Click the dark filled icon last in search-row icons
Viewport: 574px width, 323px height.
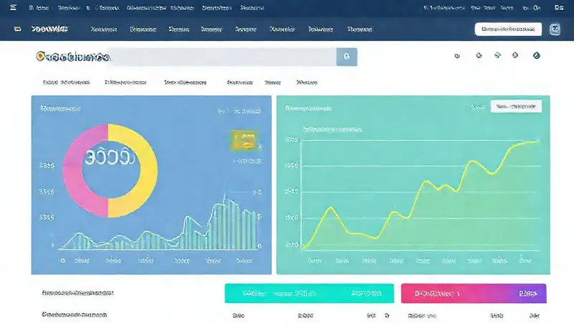pos(536,56)
